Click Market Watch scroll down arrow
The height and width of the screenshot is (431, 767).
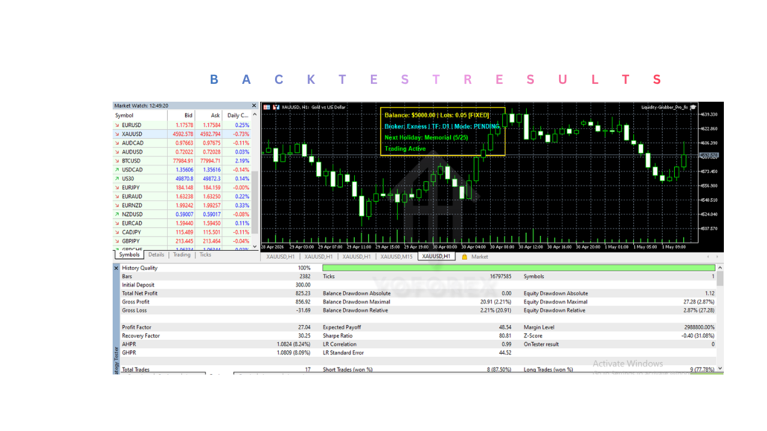[255, 246]
